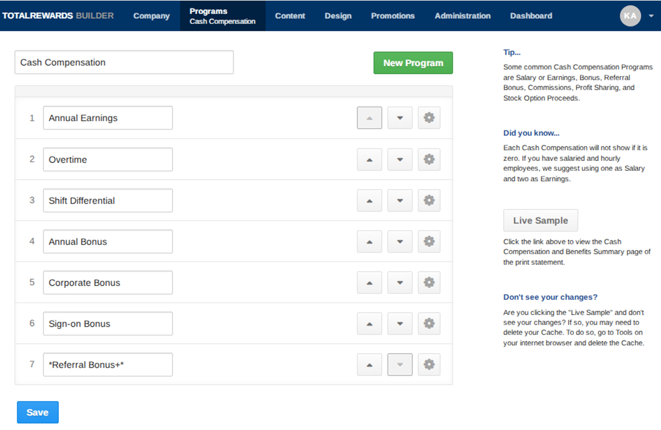Move Overtime row down
Image resolution: width=661 pixels, height=430 pixels.
400,159
